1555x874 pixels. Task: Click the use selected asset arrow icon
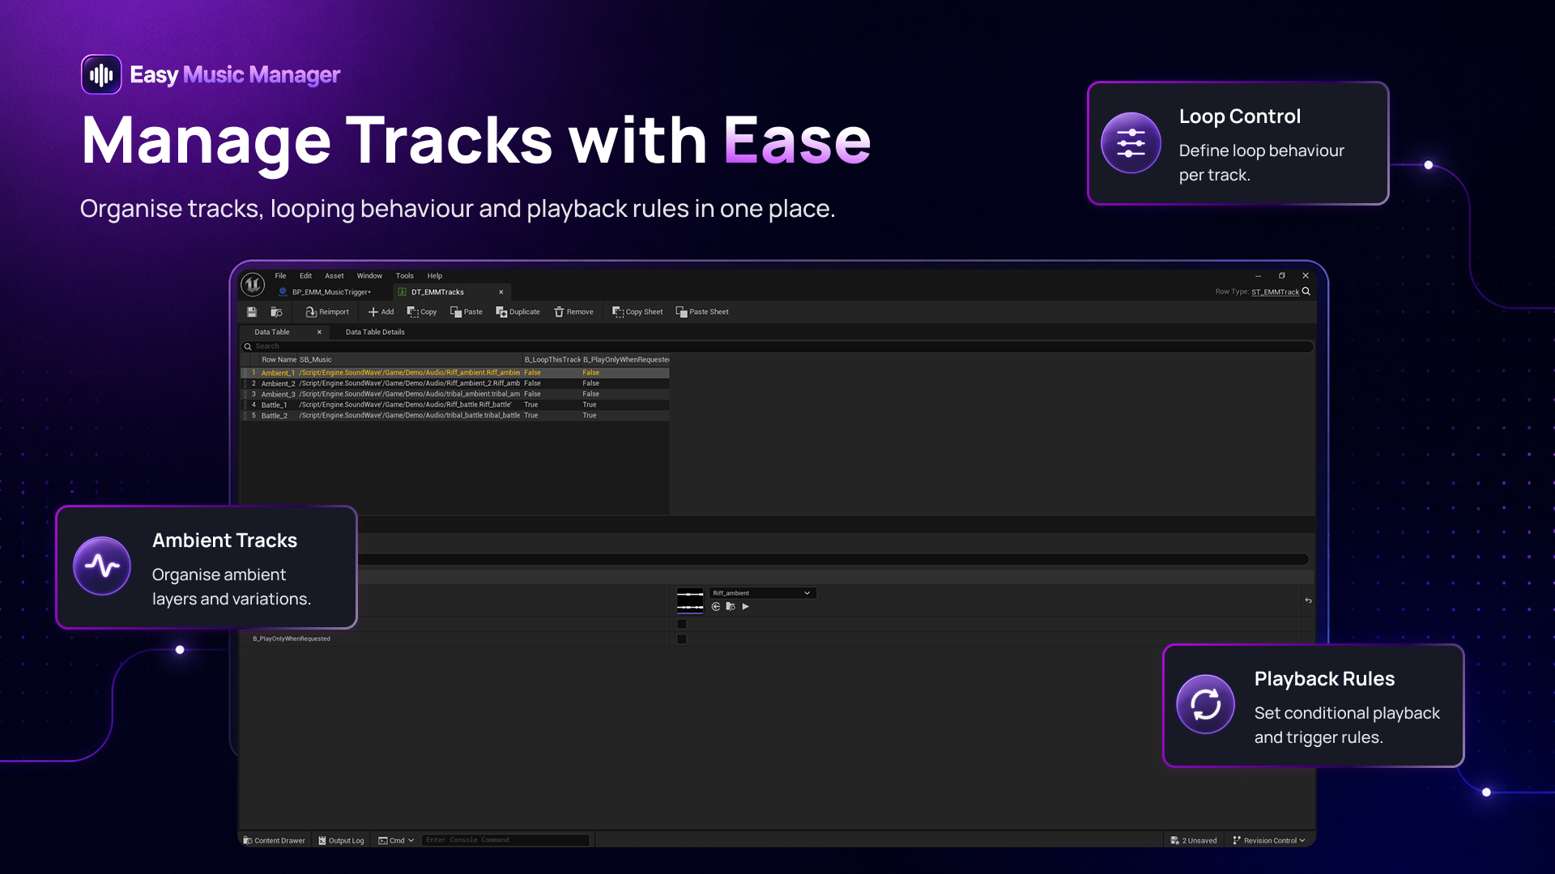pyautogui.click(x=716, y=606)
